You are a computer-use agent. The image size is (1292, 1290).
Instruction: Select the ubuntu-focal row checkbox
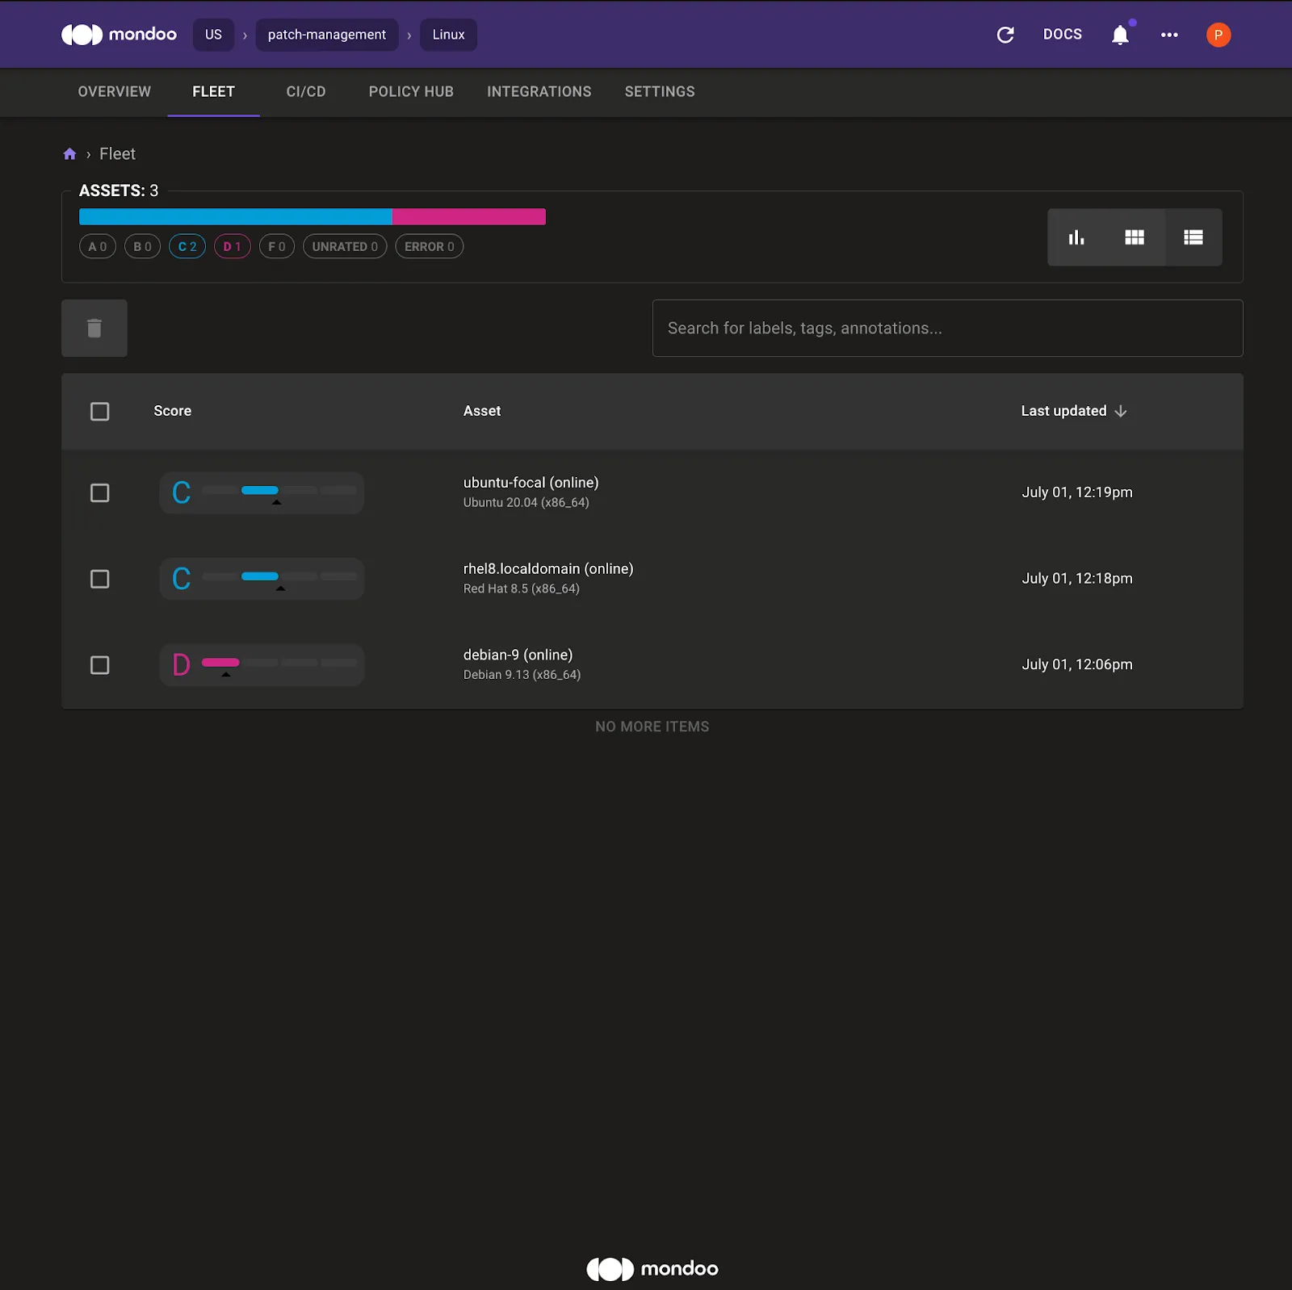[100, 493]
